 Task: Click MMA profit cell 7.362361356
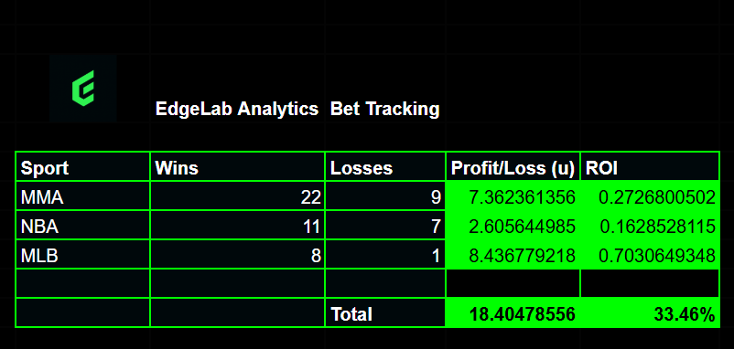[x=513, y=196]
